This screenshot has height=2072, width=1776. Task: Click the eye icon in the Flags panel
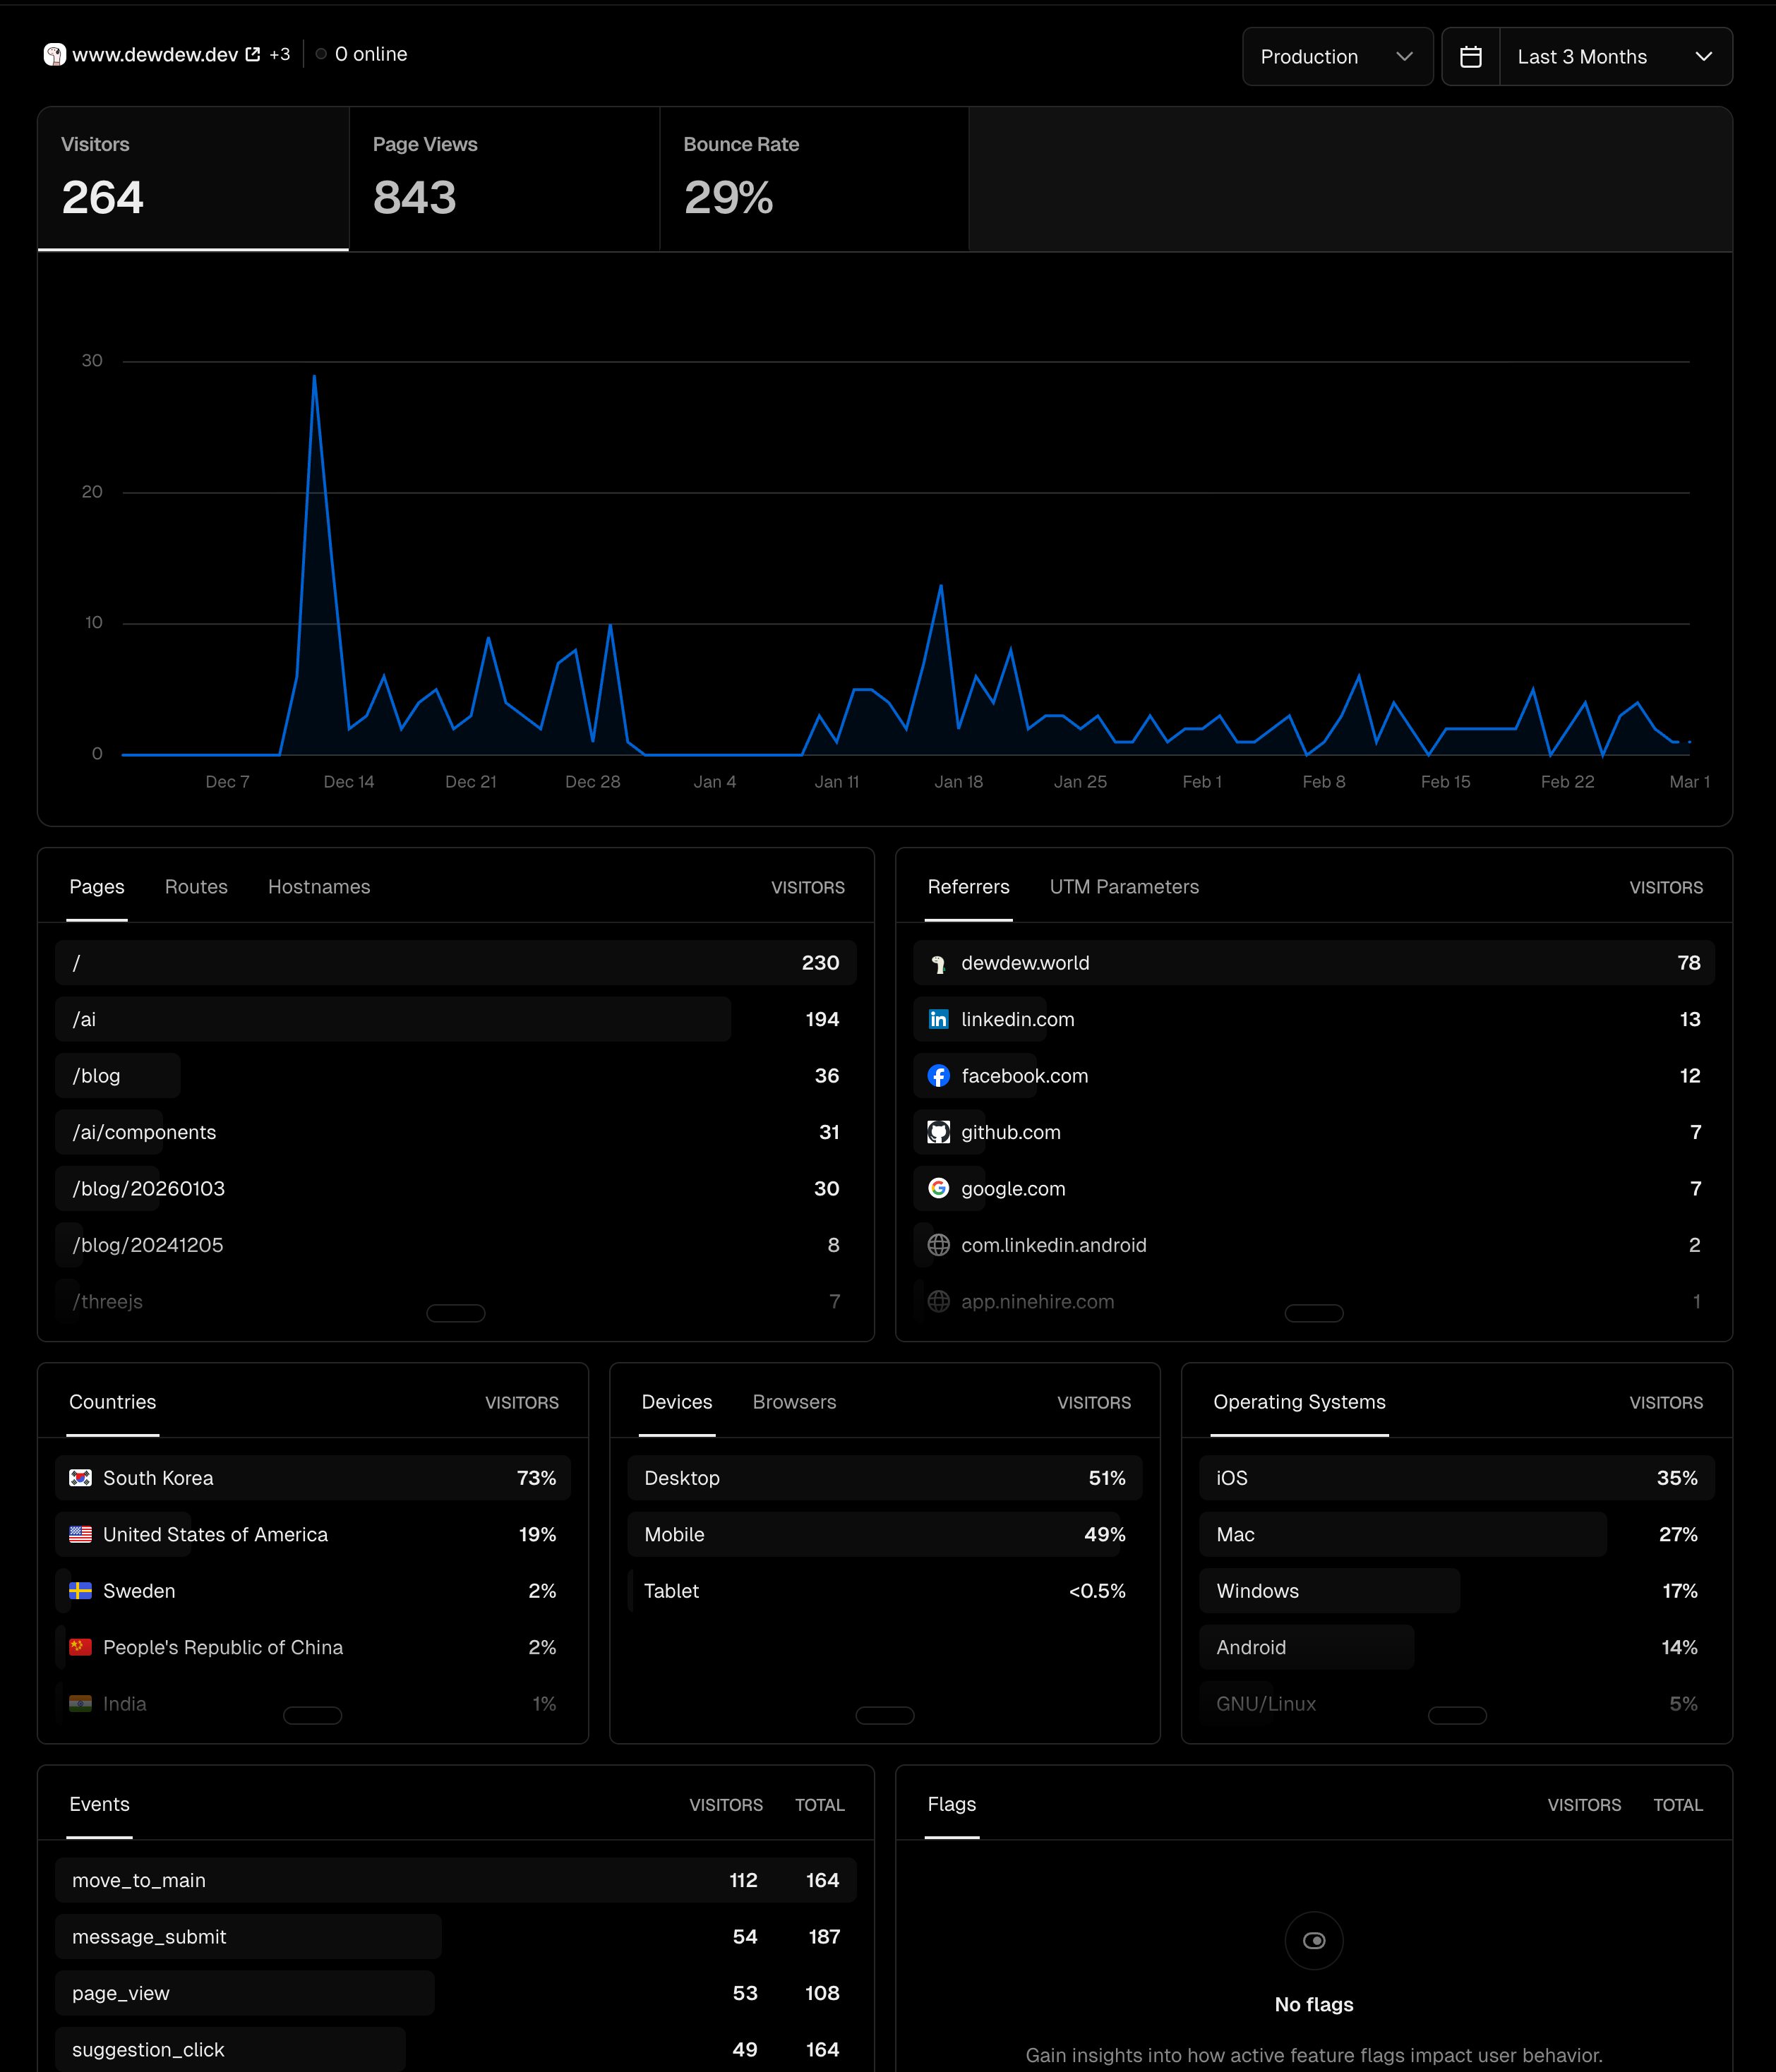pyautogui.click(x=1313, y=1940)
